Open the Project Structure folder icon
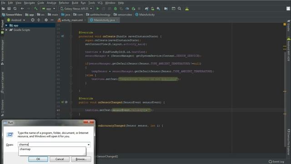Image resolution: width=291 pixels, height=164 pixels. point(166,9)
